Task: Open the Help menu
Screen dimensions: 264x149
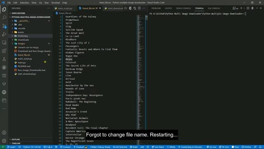Action: (x=65, y=2)
